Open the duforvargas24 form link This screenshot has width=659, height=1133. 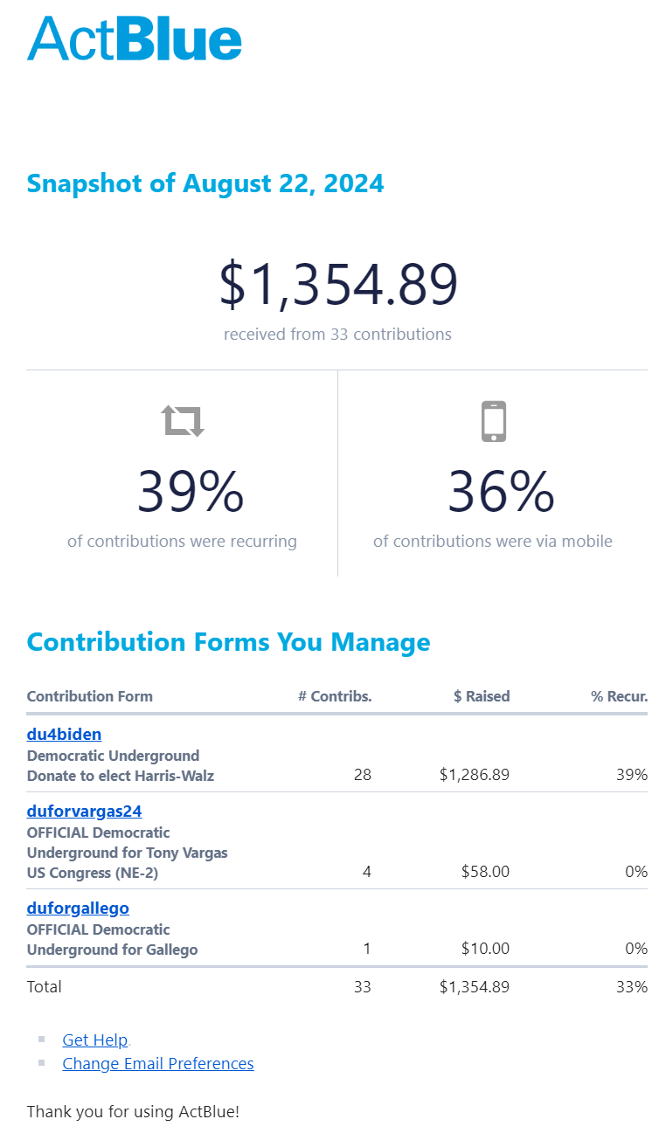84,812
